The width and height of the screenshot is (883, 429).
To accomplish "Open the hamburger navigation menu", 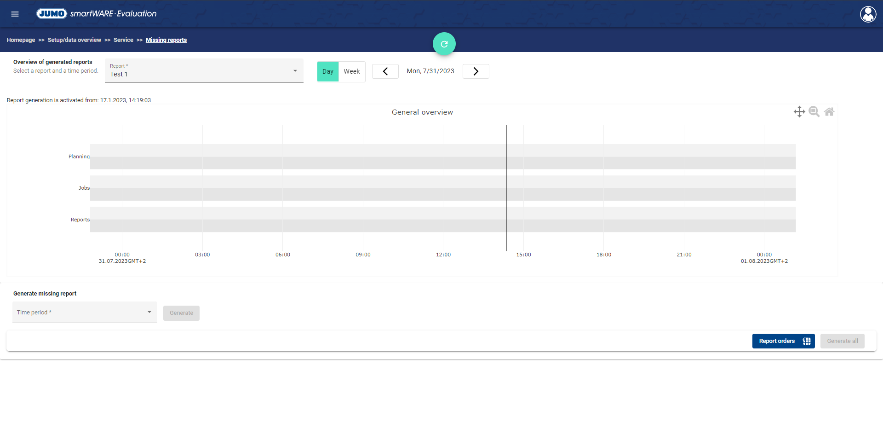I will point(15,14).
